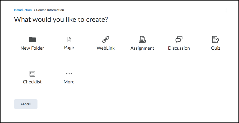Click the Course Information breadcrumb
This screenshot has width=239, height=123.
(50, 10)
